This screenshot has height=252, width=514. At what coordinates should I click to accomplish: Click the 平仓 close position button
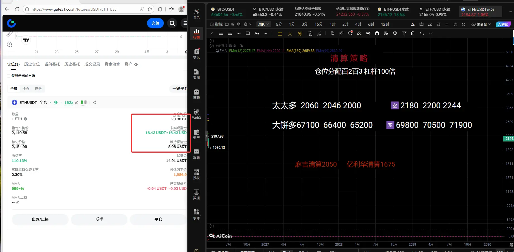(158, 219)
